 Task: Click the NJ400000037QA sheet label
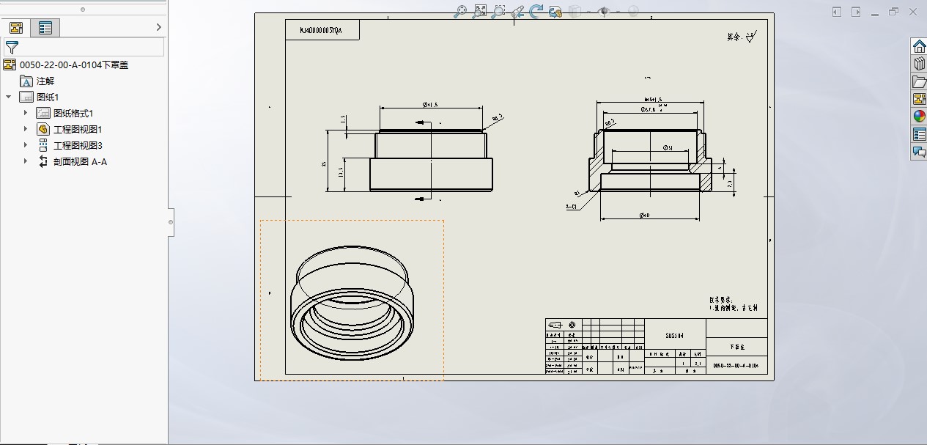321,31
